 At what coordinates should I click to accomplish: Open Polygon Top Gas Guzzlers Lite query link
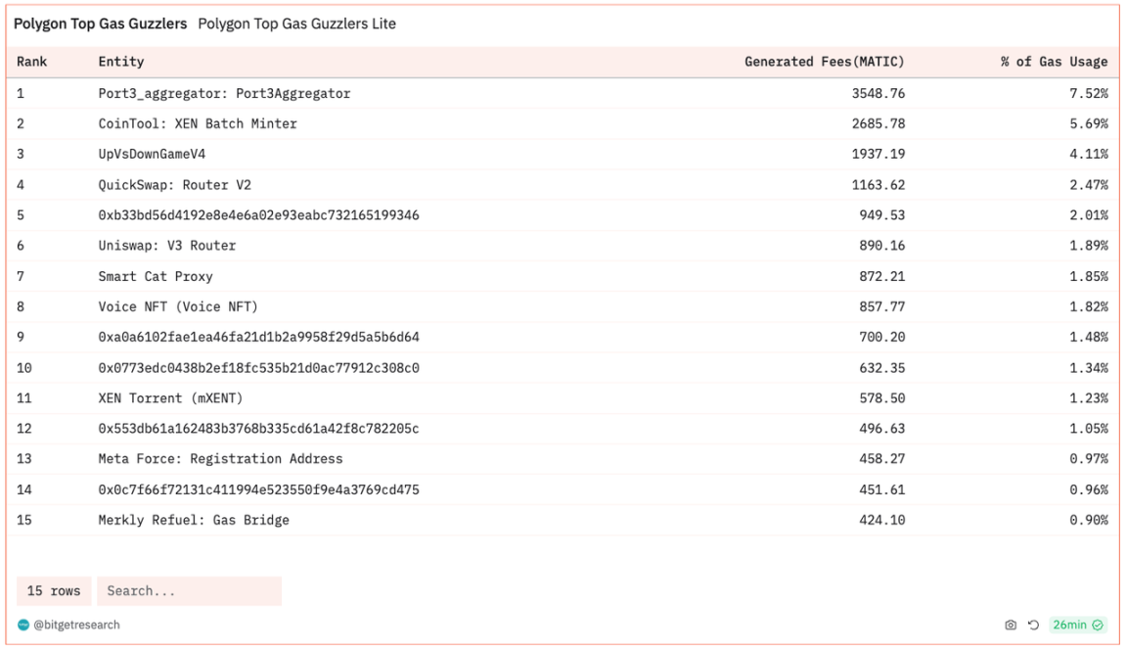(x=296, y=23)
